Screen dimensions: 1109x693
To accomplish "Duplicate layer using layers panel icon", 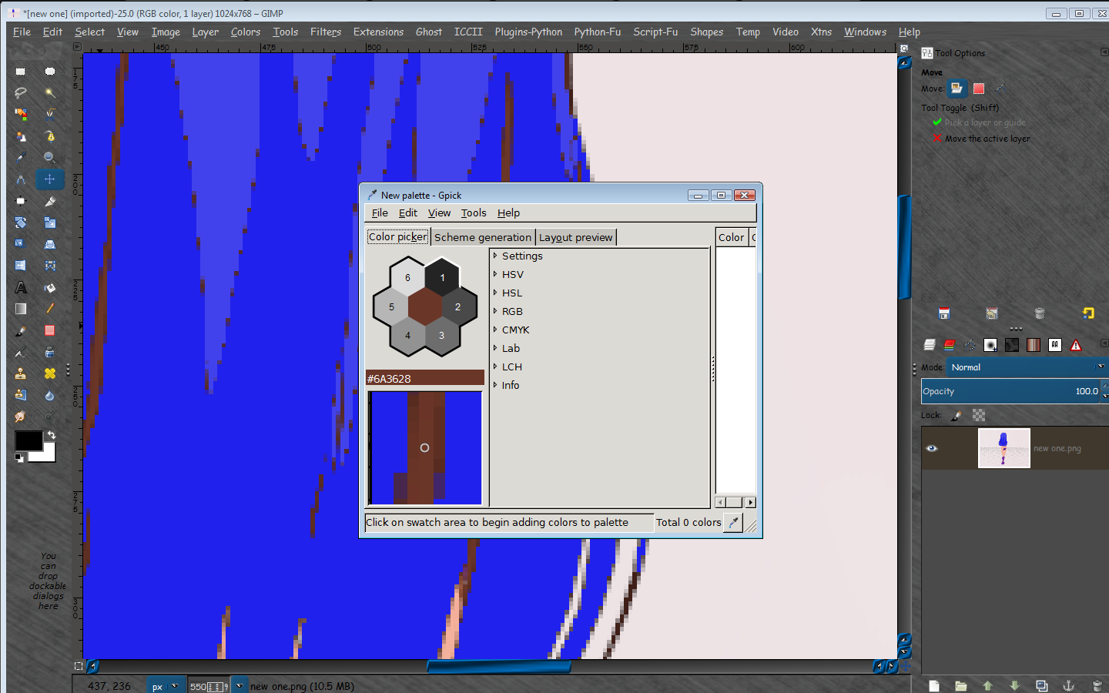I will pos(1041,685).
